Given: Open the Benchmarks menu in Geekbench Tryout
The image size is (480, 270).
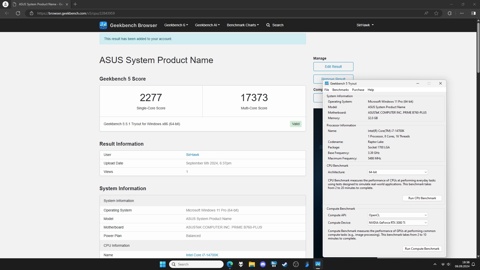Looking at the screenshot, I should [340, 90].
